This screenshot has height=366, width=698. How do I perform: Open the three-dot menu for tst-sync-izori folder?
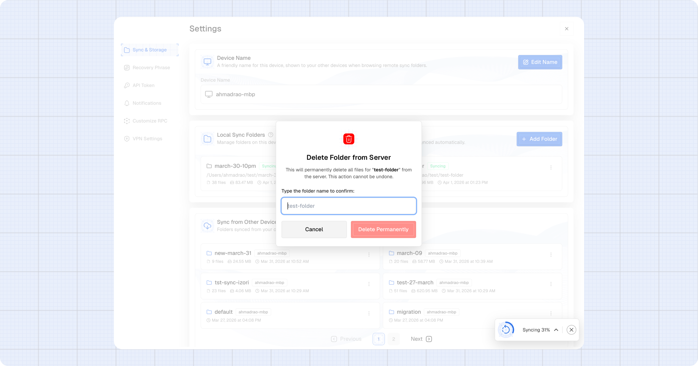click(369, 284)
